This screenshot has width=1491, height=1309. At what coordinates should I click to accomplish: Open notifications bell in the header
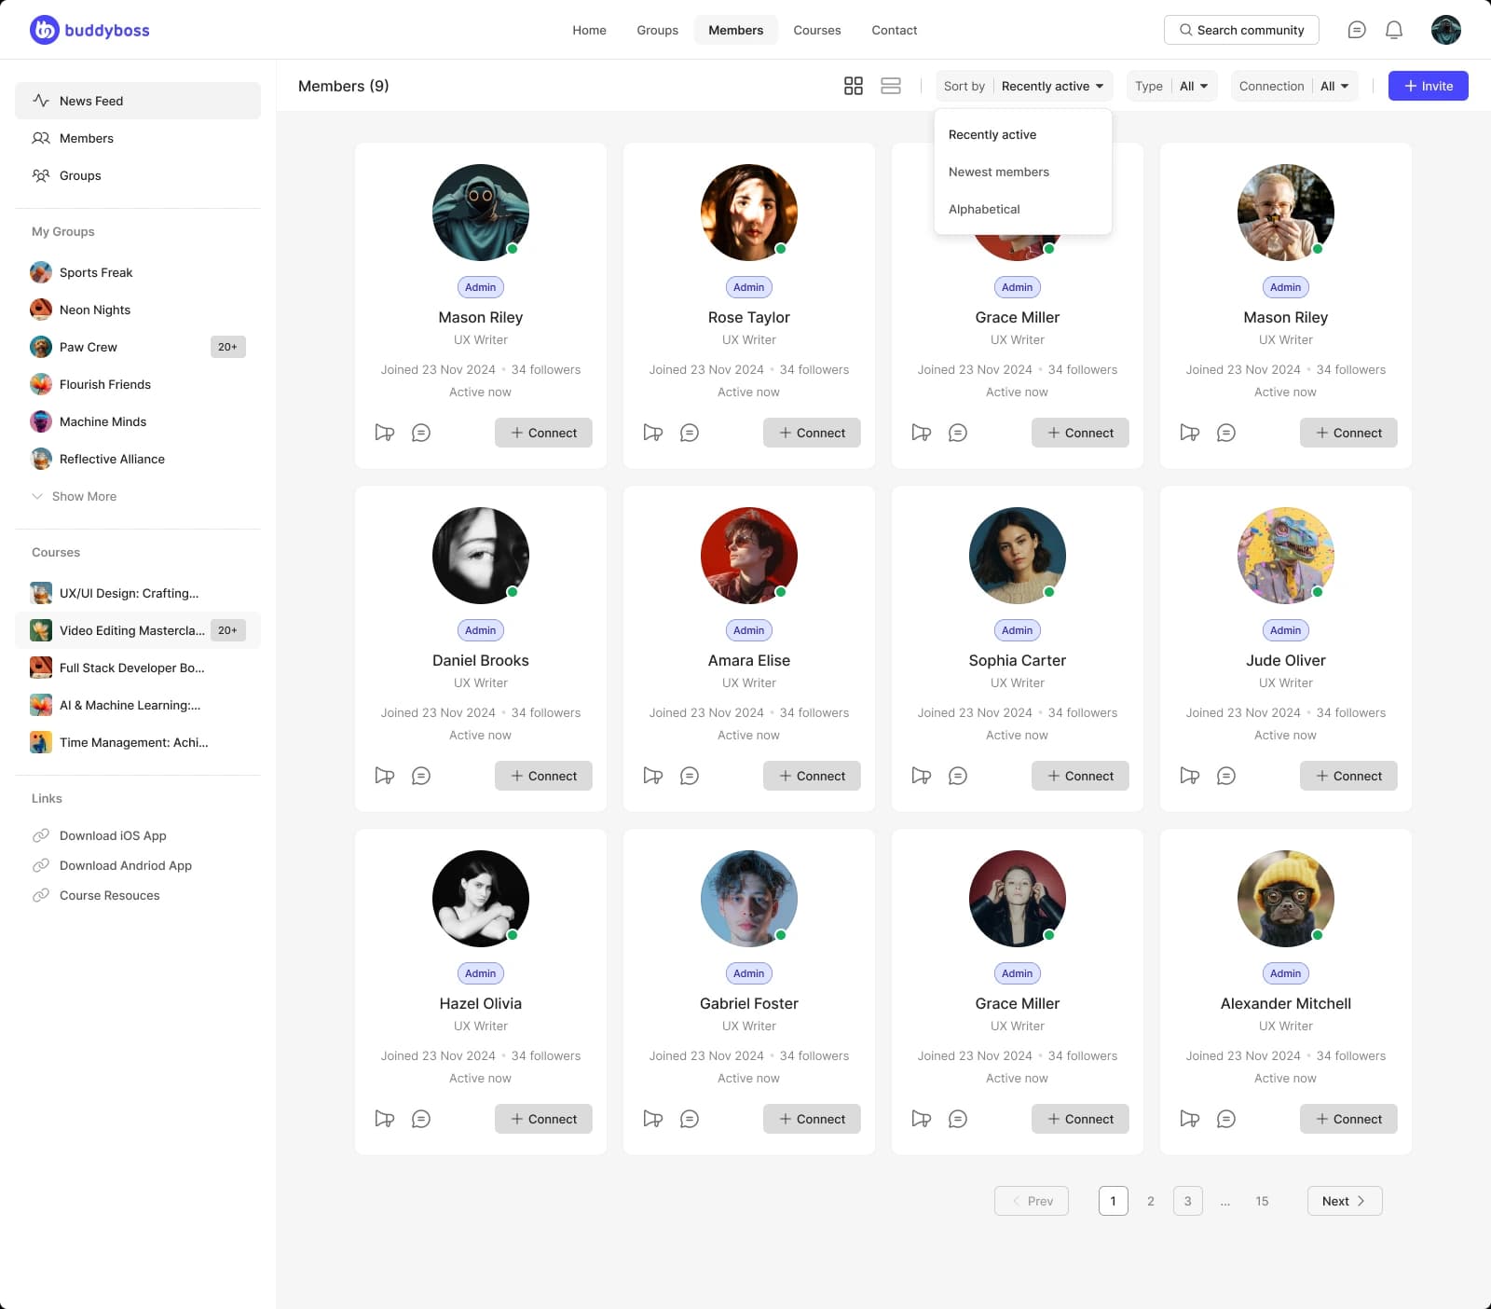coord(1394,29)
